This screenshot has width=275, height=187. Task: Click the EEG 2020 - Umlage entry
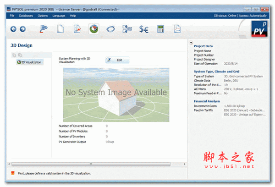tap(245, 115)
